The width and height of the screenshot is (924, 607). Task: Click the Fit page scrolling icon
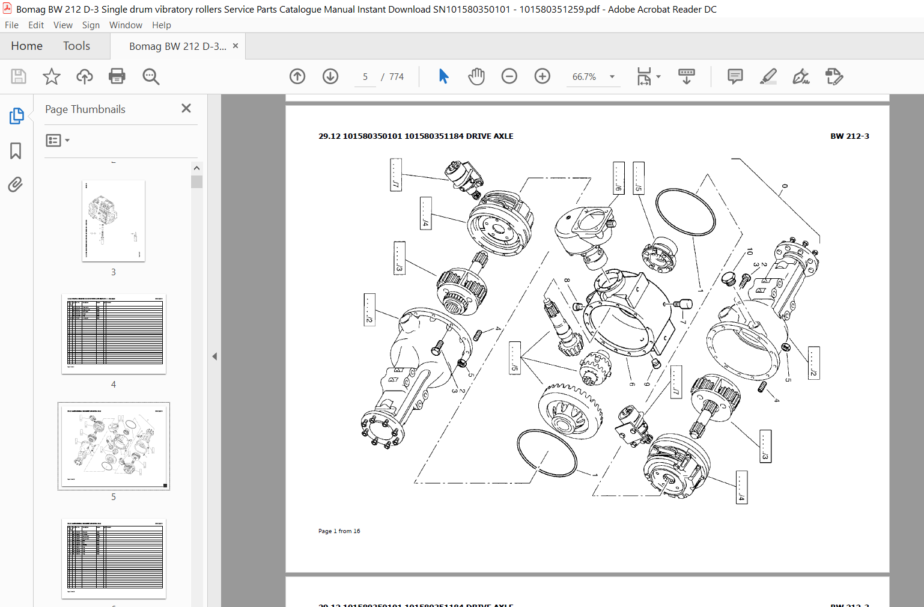coord(644,76)
